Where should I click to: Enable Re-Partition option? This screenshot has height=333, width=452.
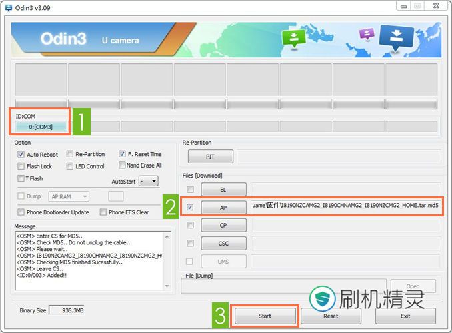point(70,154)
